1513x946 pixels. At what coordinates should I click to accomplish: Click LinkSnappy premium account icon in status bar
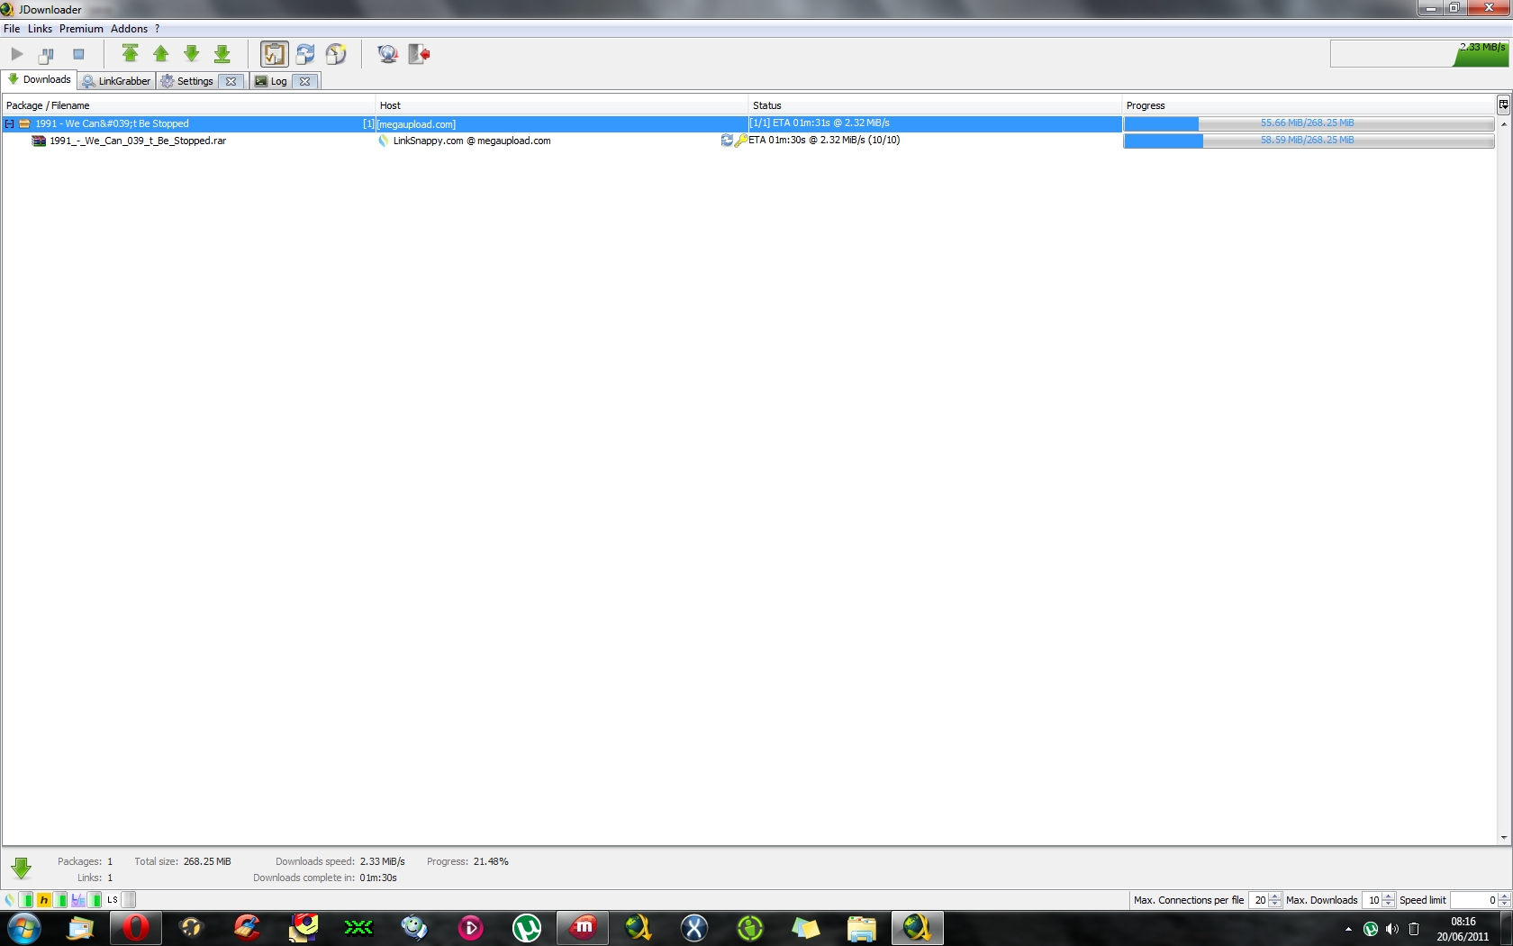tap(9, 899)
